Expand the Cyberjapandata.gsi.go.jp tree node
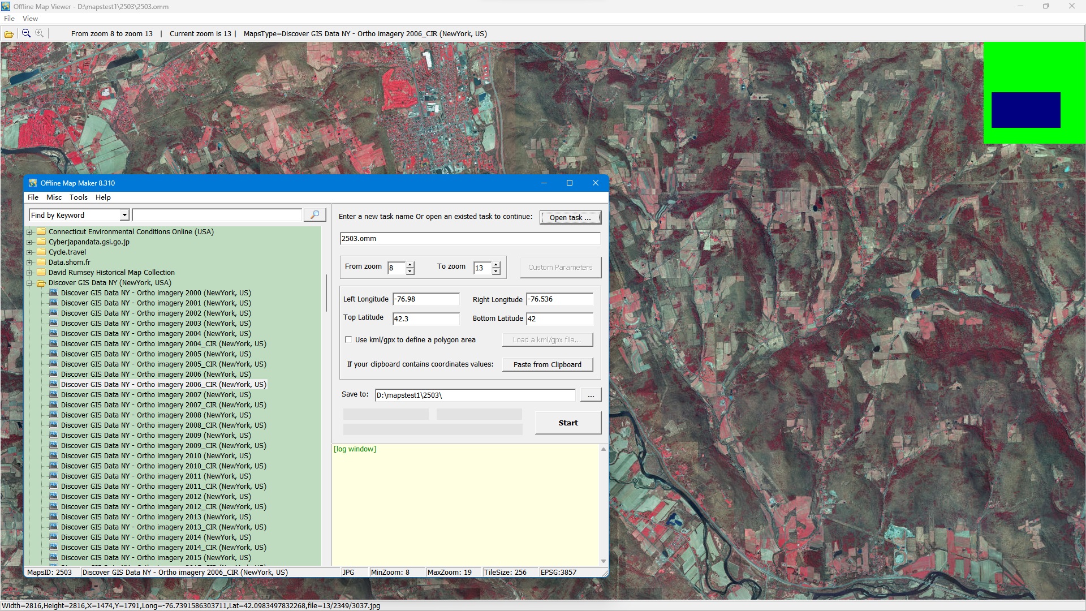The image size is (1086, 611). tap(29, 242)
